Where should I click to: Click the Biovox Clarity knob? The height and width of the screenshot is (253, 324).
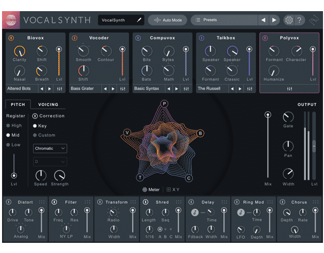point(20,51)
